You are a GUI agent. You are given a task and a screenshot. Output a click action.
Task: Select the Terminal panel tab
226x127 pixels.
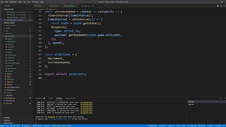59,98
